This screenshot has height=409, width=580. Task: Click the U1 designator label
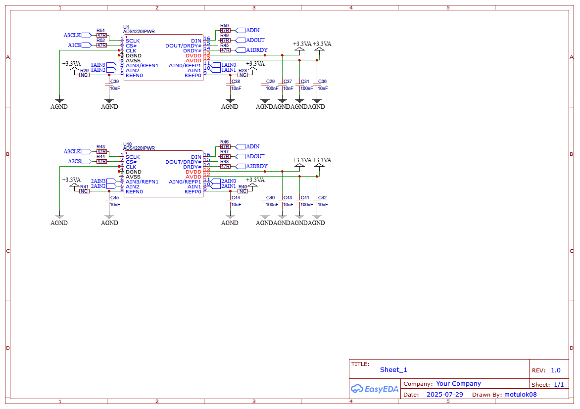pos(126,27)
